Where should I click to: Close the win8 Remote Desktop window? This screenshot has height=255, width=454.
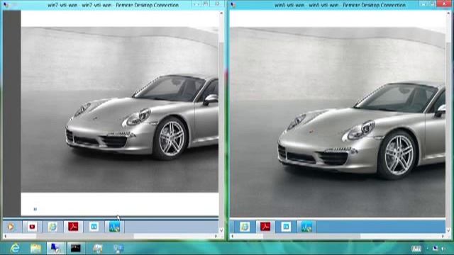445,4
